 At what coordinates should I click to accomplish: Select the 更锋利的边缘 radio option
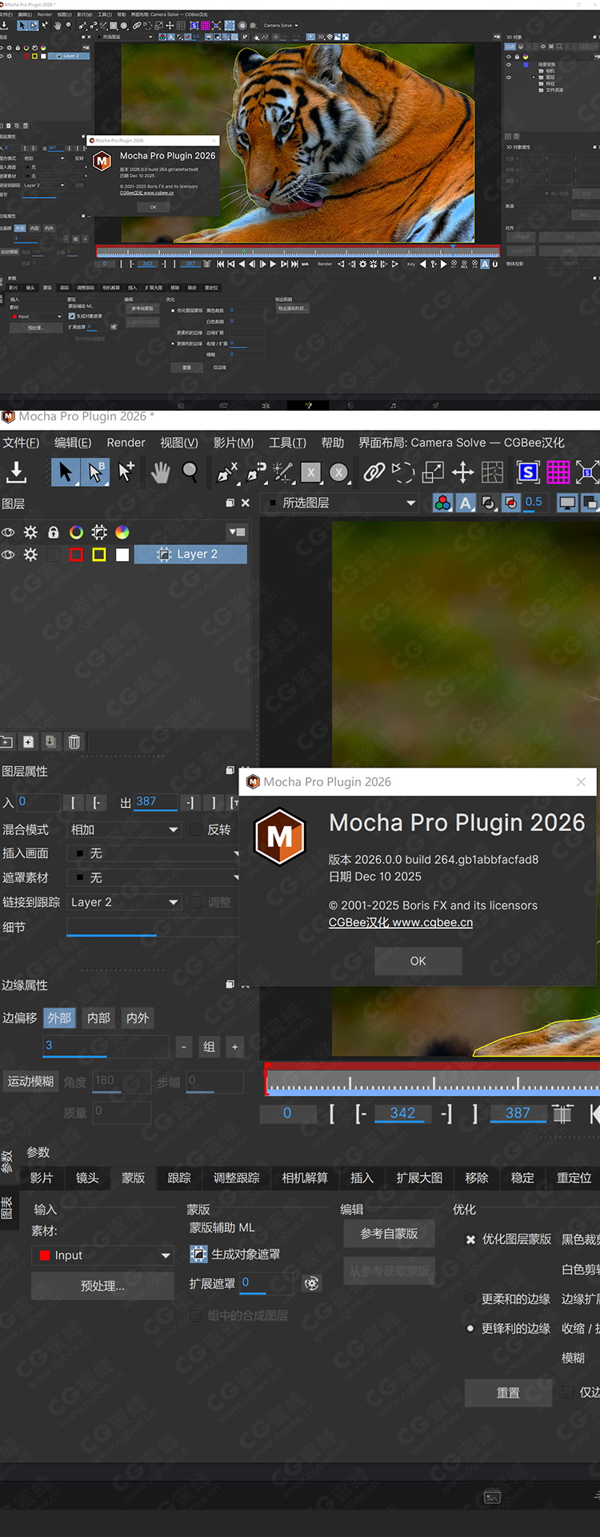[470, 1329]
